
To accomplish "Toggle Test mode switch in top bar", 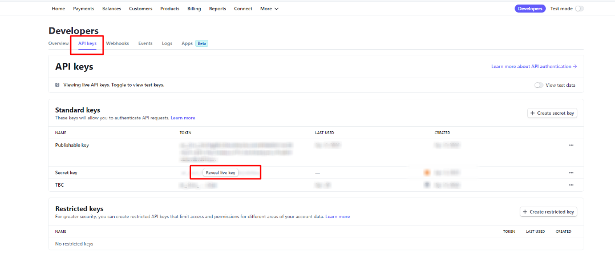I will (579, 9).
